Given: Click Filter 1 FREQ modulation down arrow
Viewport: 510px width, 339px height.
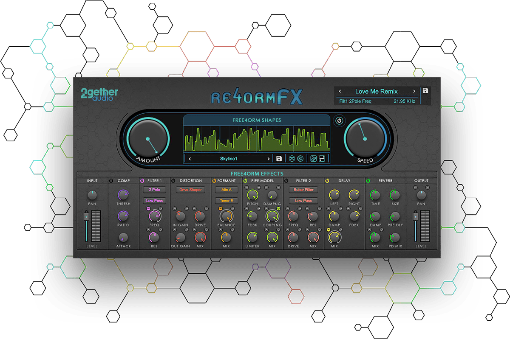Looking at the screenshot, I should tap(161, 209).
